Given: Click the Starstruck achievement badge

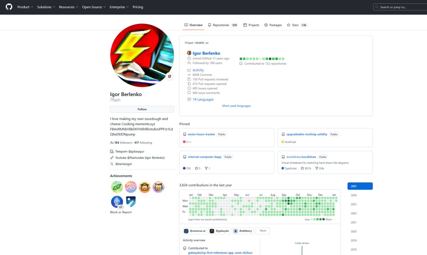Looking at the screenshot, I should (x=158, y=187).
